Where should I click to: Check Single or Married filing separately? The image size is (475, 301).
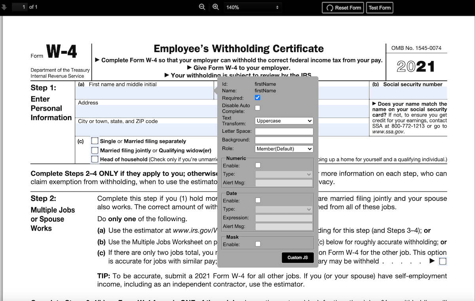pos(95,141)
